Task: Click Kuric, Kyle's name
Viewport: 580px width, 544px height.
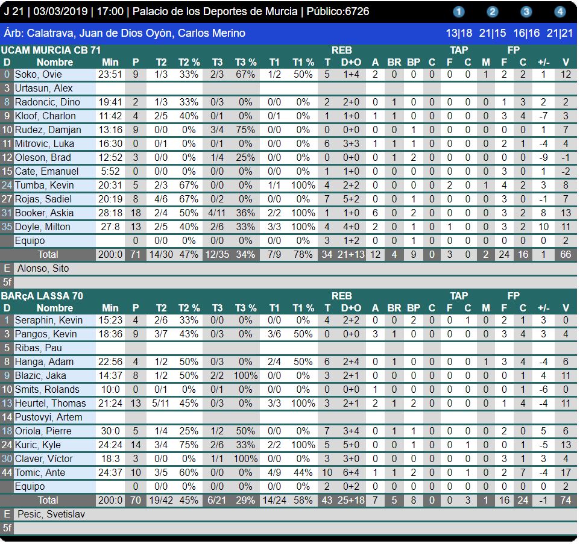Action: coord(39,445)
